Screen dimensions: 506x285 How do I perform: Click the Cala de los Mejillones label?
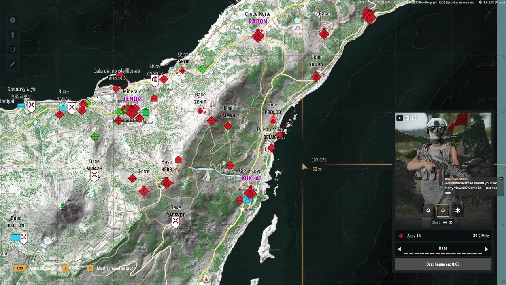pos(117,71)
